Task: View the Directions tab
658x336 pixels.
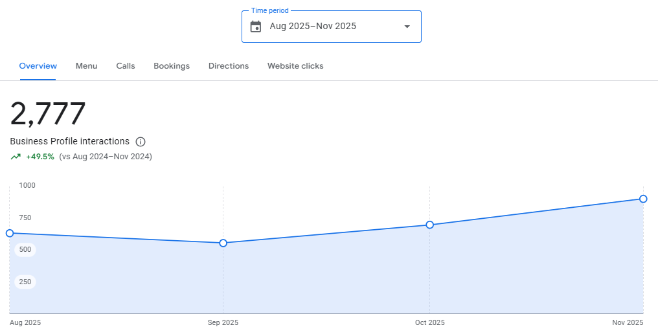Action: click(229, 66)
